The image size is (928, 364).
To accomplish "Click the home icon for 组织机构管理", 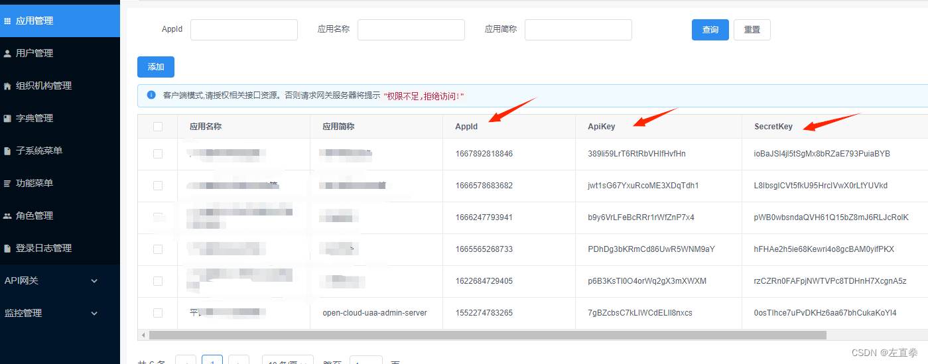I will point(7,86).
